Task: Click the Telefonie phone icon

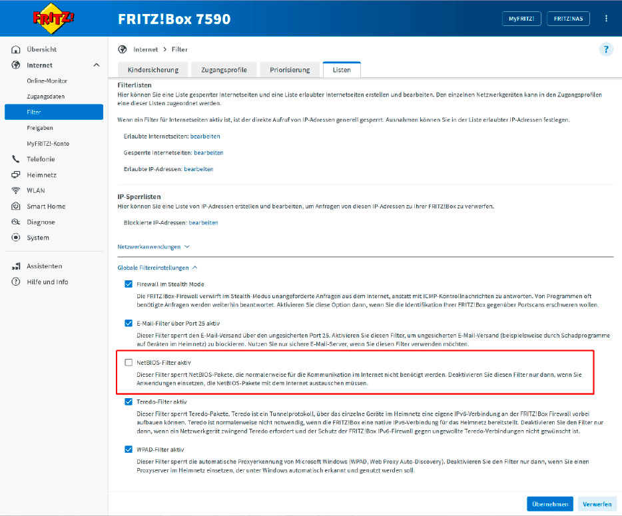Action: click(15, 159)
